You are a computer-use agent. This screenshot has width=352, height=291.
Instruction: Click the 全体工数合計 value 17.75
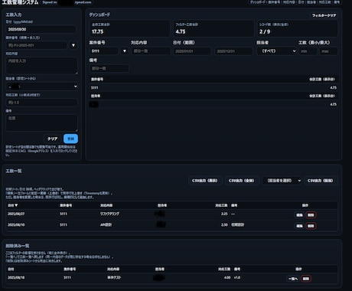click(x=98, y=31)
